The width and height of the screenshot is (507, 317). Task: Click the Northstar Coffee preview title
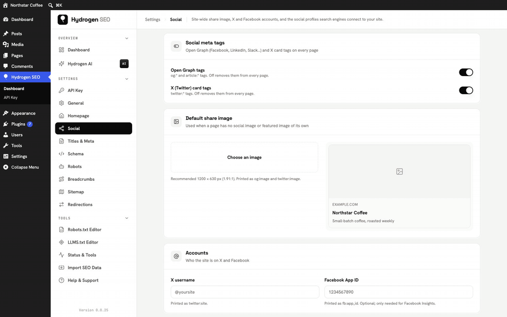[x=350, y=212]
